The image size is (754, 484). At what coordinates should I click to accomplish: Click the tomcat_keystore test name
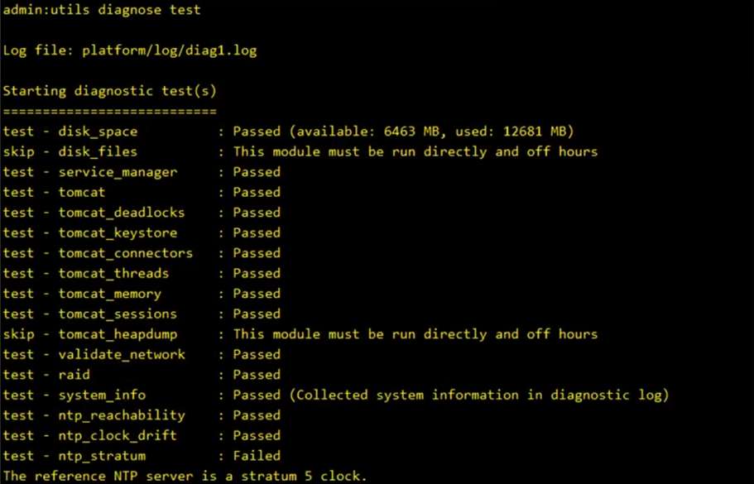(118, 232)
